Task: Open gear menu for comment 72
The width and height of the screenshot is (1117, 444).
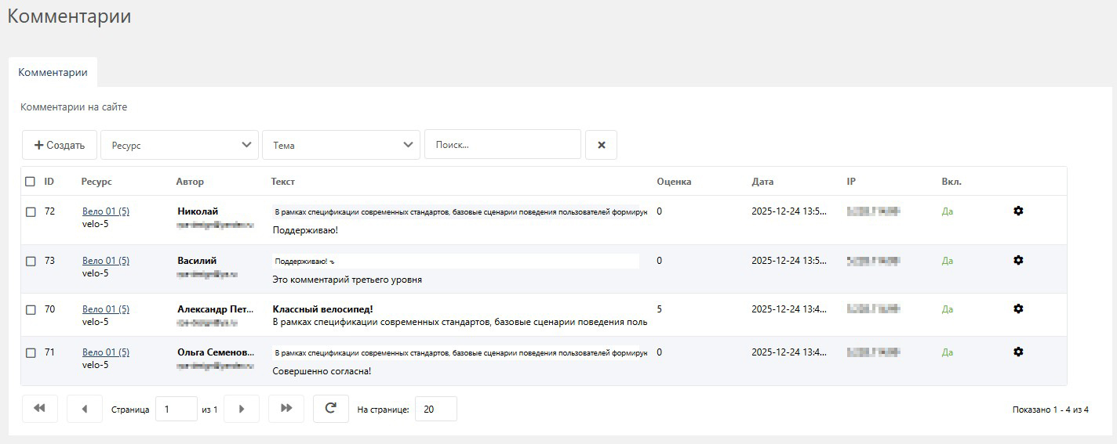Action: click(1018, 211)
